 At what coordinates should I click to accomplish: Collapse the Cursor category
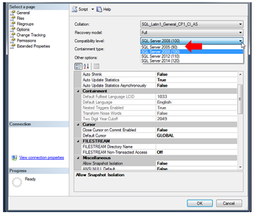pyautogui.click(x=78, y=124)
